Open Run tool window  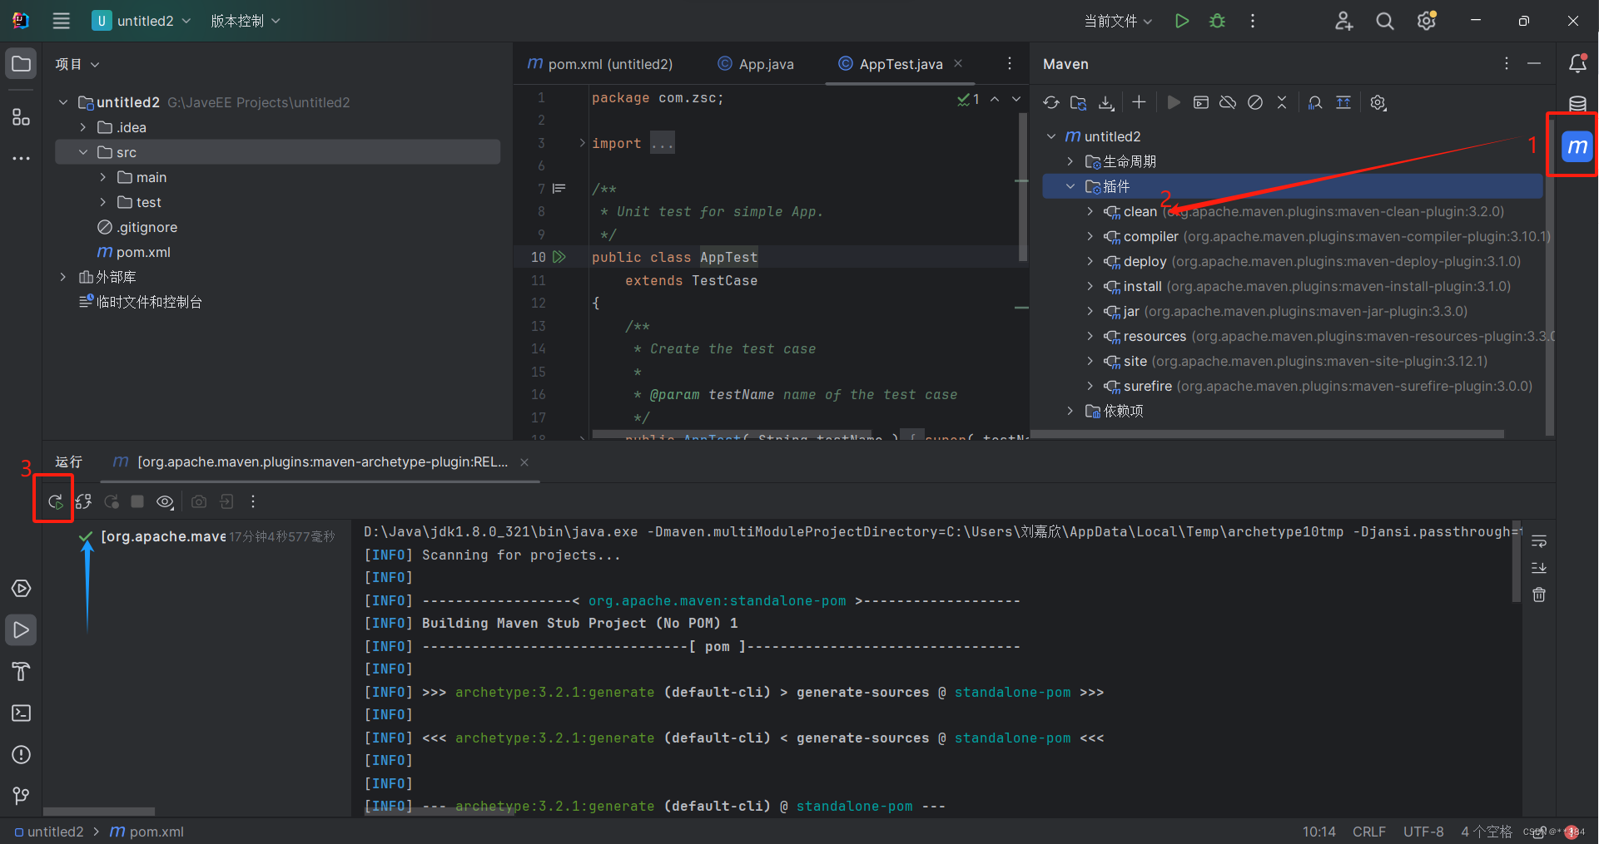pyautogui.click(x=22, y=630)
